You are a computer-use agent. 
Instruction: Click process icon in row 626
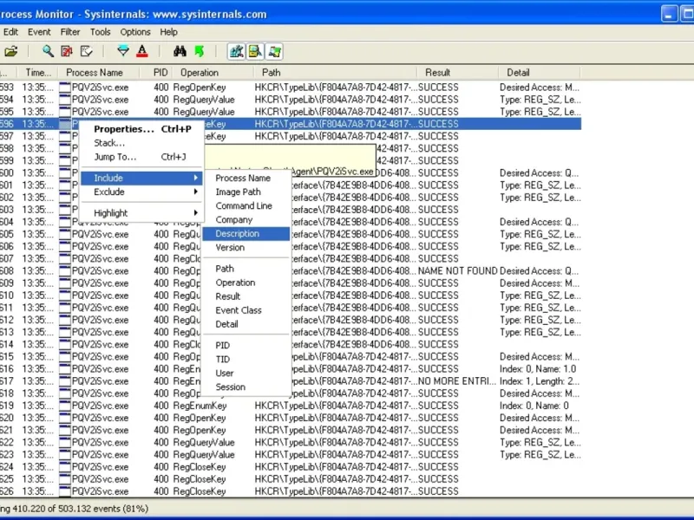click(65, 491)
